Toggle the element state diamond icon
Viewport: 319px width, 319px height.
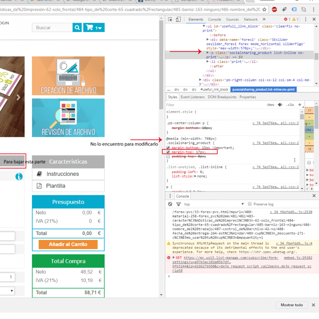280,105
